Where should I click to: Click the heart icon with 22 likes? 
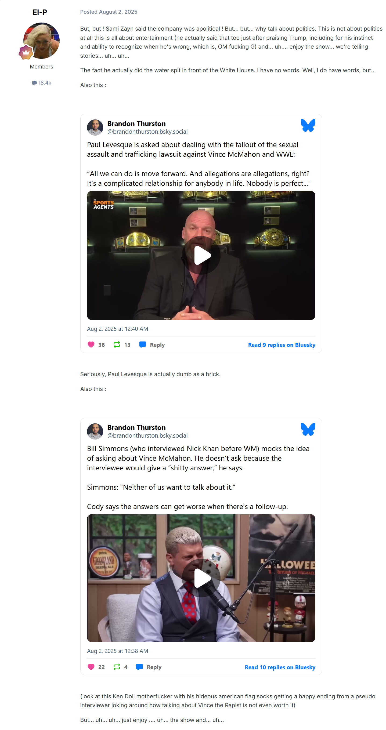click(x=91, y=667)
